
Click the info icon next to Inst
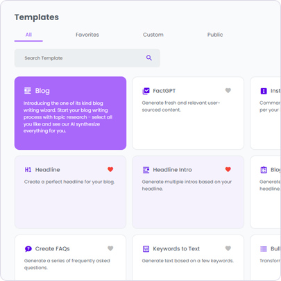click(264, 91)
